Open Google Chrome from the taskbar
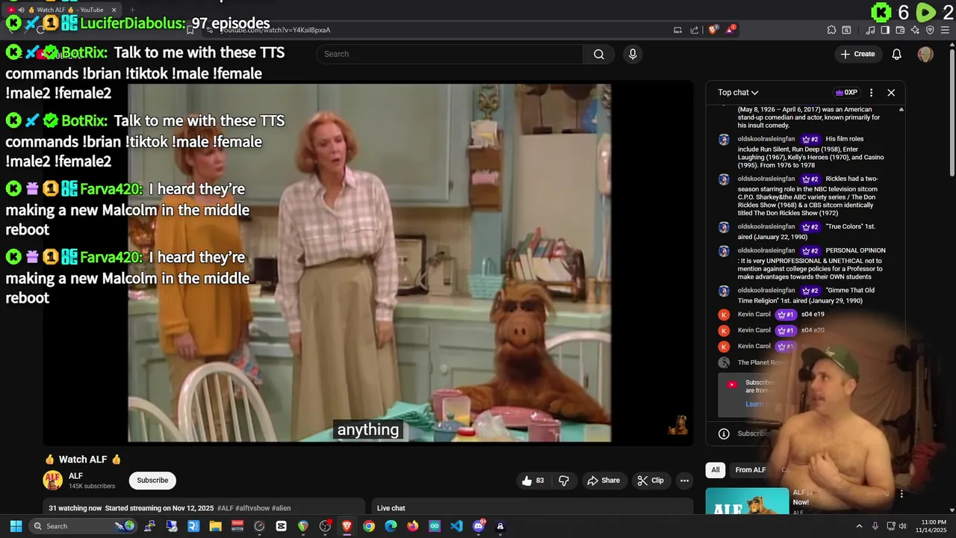956x538 pixels. (x=369, y=526)
